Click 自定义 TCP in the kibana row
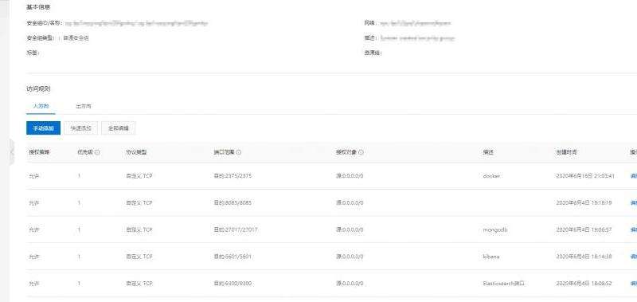 point(139,257)
